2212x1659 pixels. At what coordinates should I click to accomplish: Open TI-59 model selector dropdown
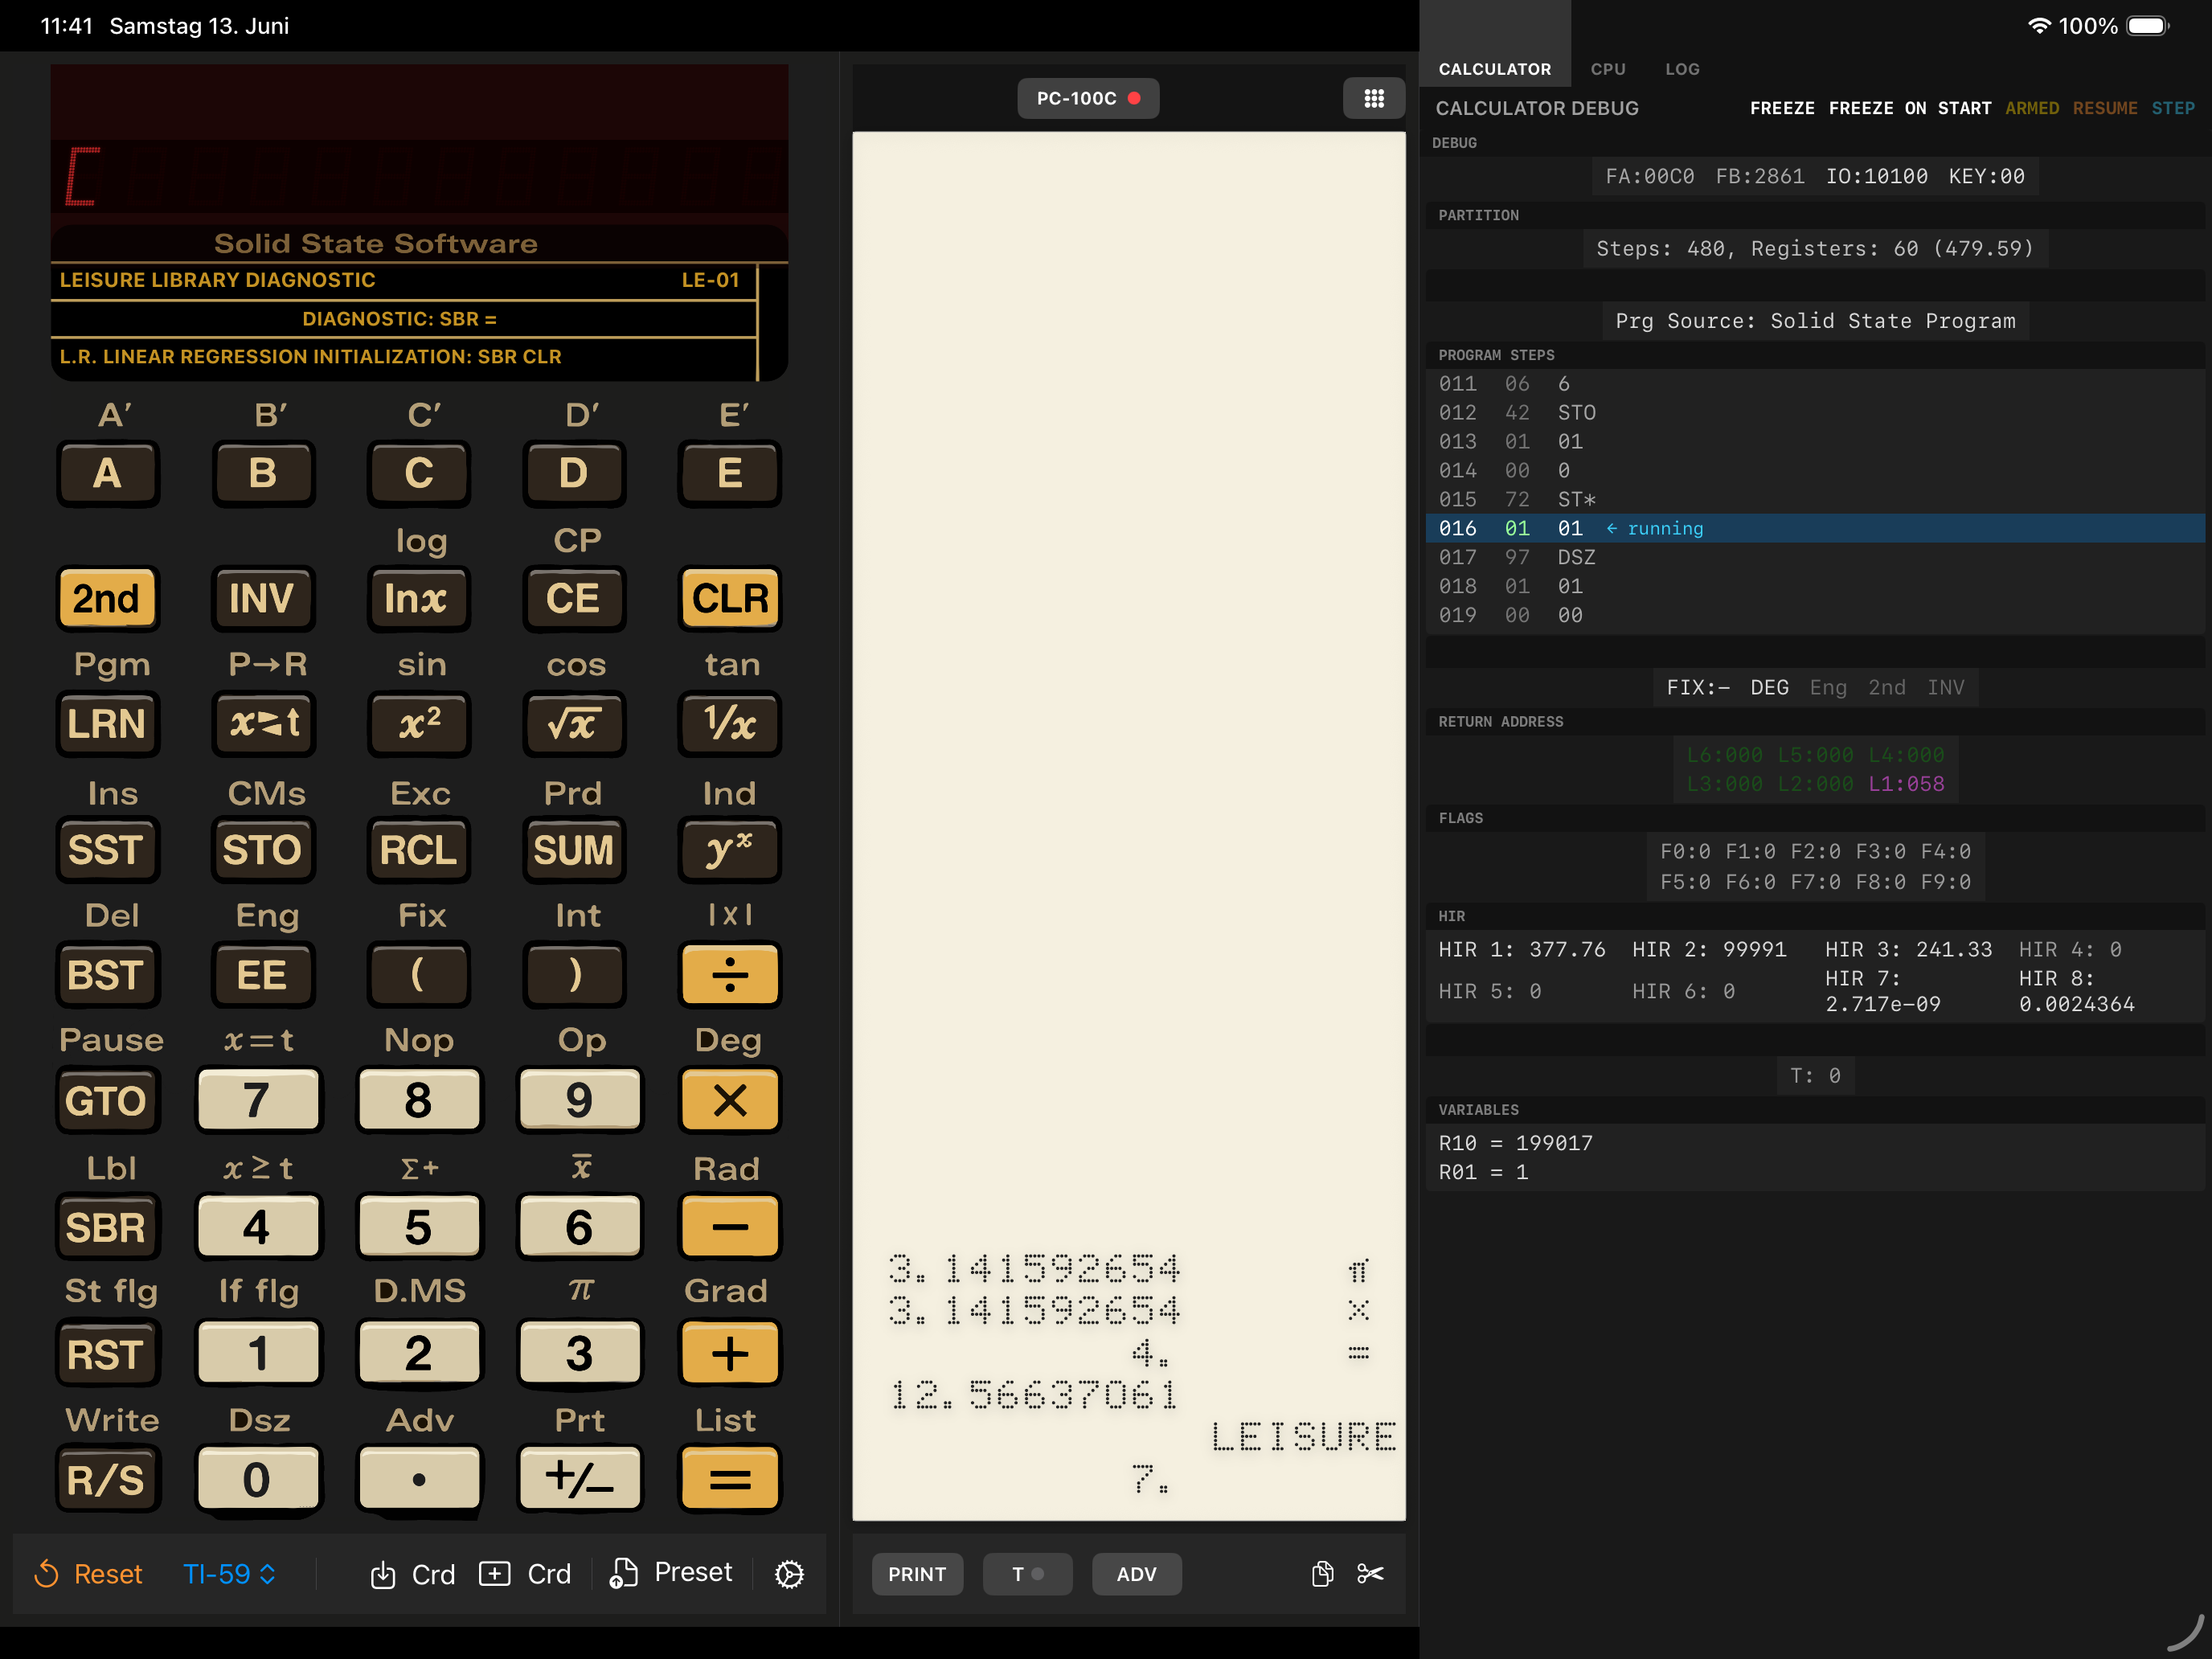point(229,1574)
